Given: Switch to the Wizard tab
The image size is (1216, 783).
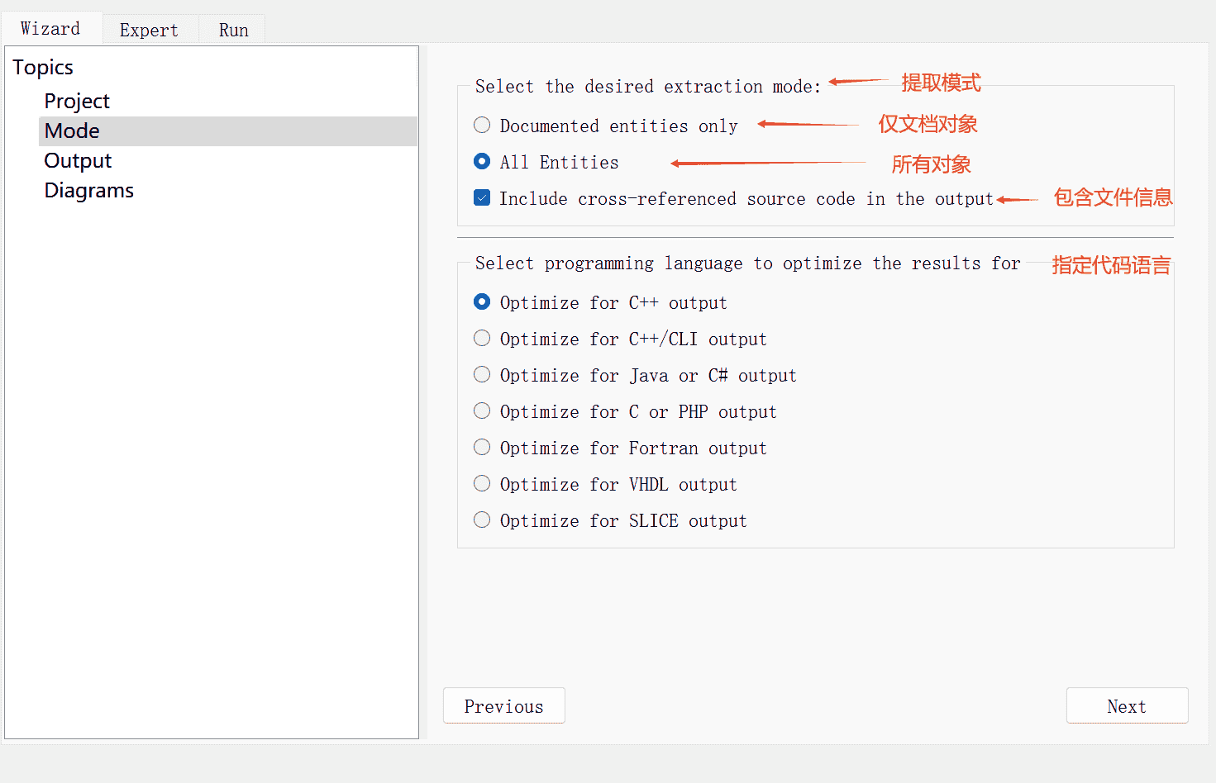Looking at the screenshot, I should click(50, 29).
